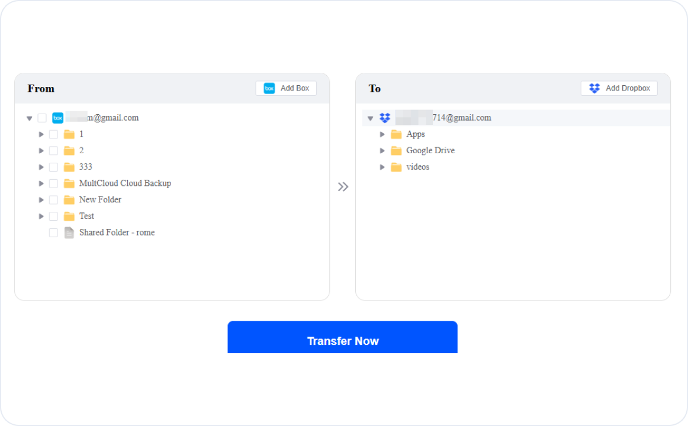Screen dimensions: 688x426
Task: Expand the videos folder arrow
Action: (382, 167)
